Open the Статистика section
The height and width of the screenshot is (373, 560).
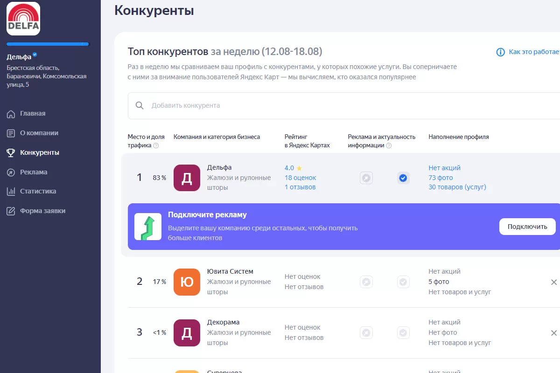(x=38, y=191)
